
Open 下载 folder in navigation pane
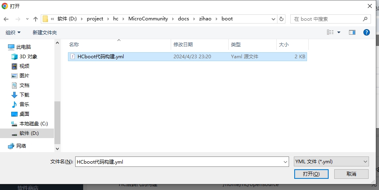pos(24,95)
